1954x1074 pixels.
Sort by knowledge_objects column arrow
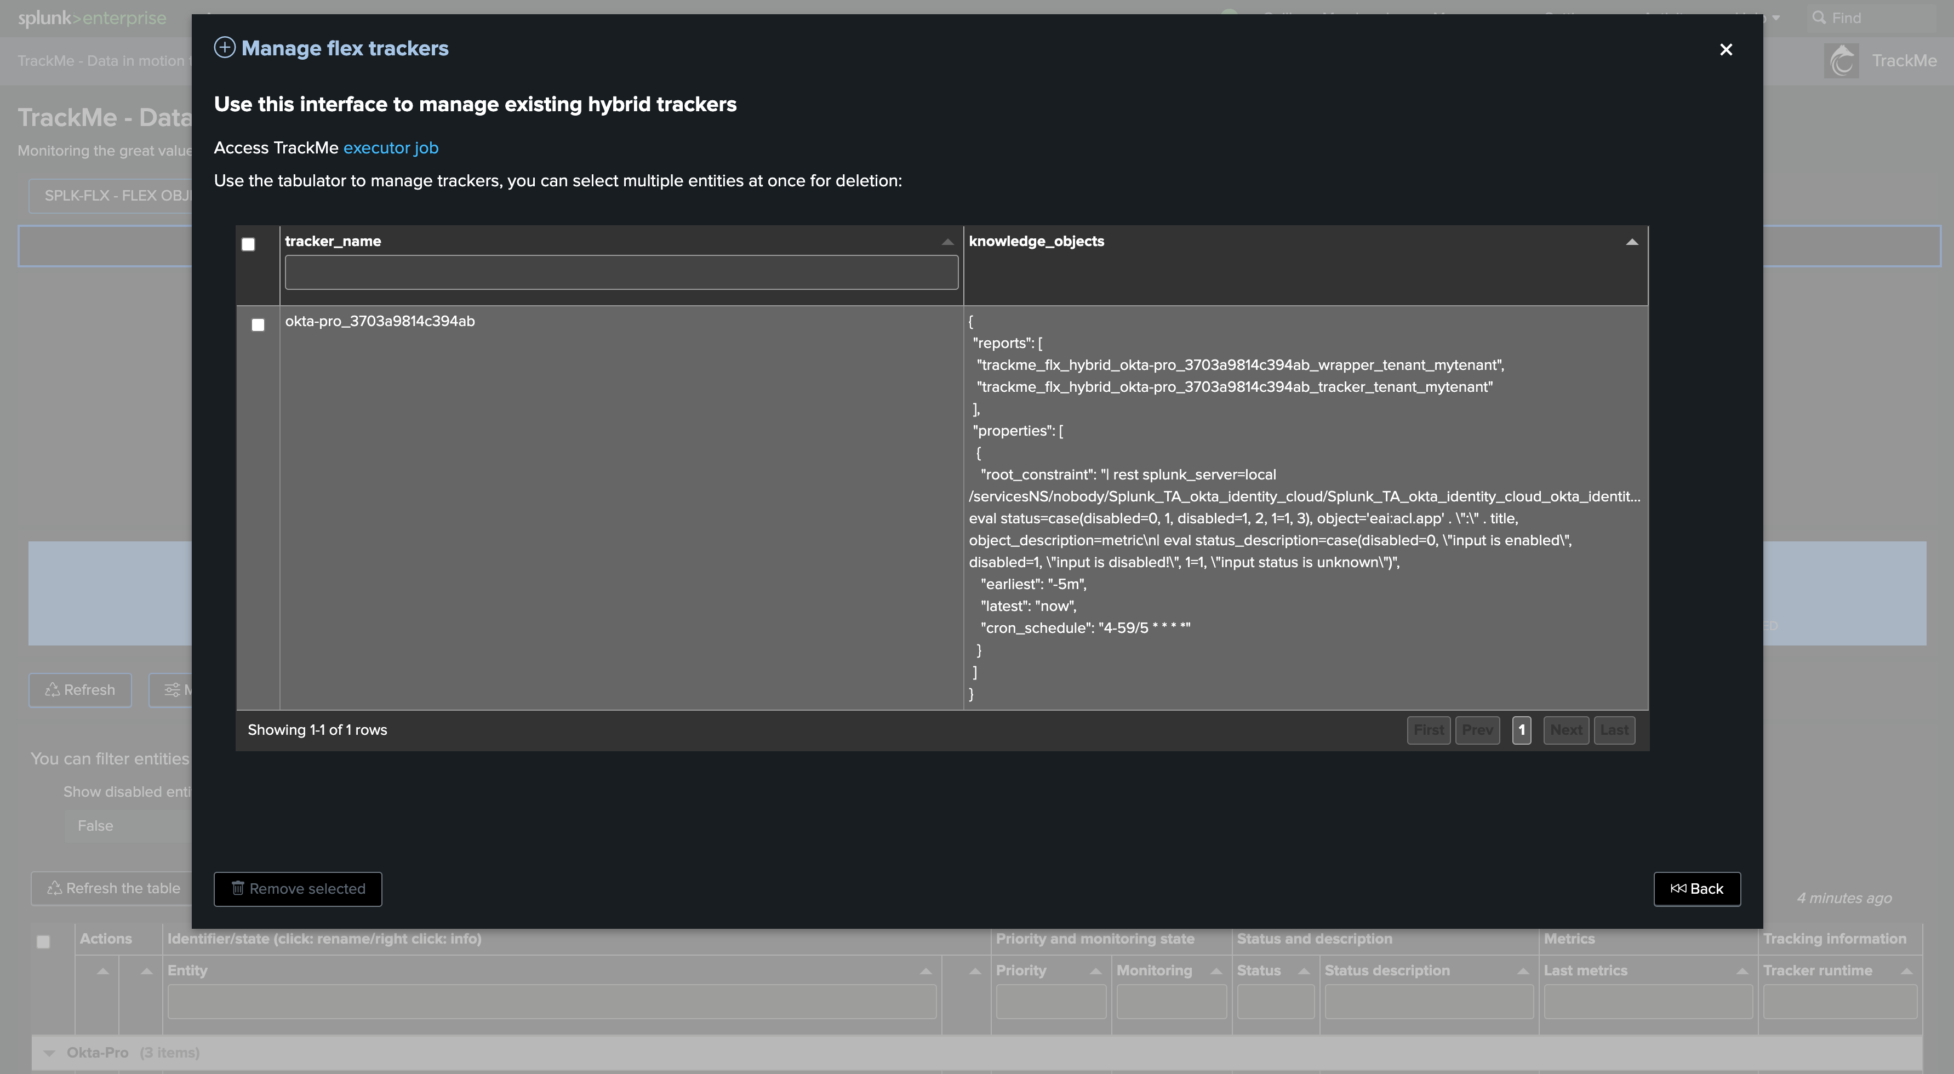1632,242
